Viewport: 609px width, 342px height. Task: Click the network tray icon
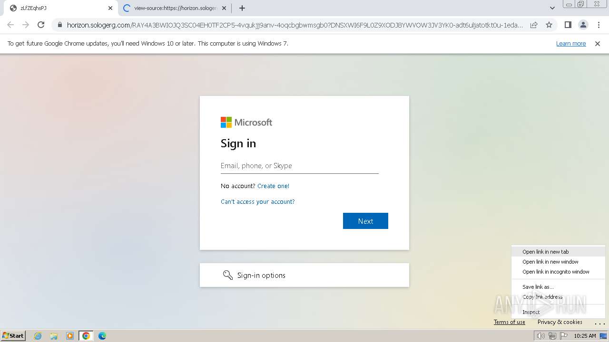[x=552, y=336]
